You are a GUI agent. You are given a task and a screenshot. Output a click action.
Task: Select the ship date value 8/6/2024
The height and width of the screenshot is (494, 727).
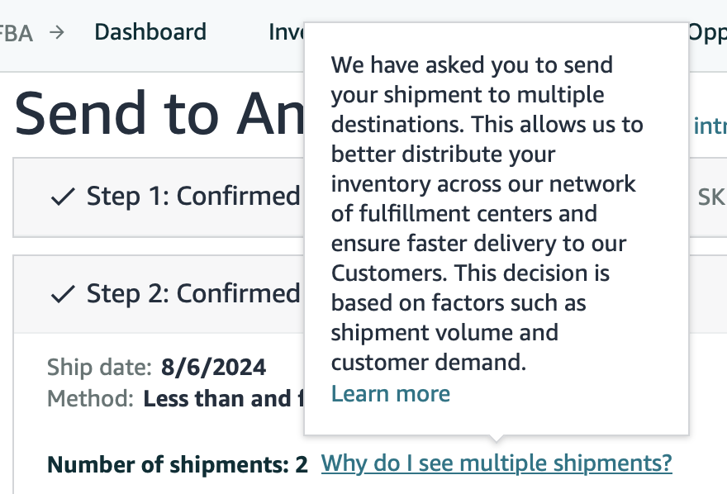[x=213, y=368]
